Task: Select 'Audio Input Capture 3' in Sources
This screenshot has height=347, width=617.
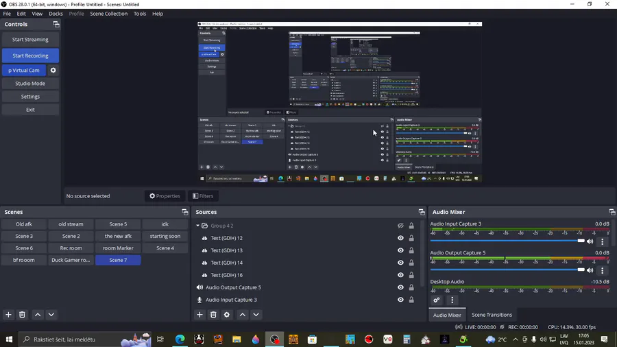Action: [231, 300]
